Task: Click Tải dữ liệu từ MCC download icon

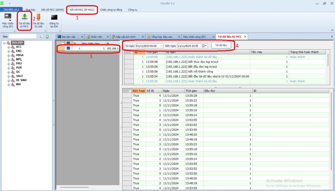Action: 24,20
